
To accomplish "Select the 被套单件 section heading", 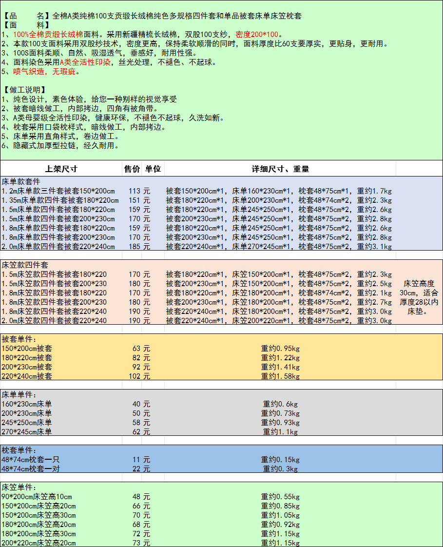I will pyautogui.click(x=19, y=339).
